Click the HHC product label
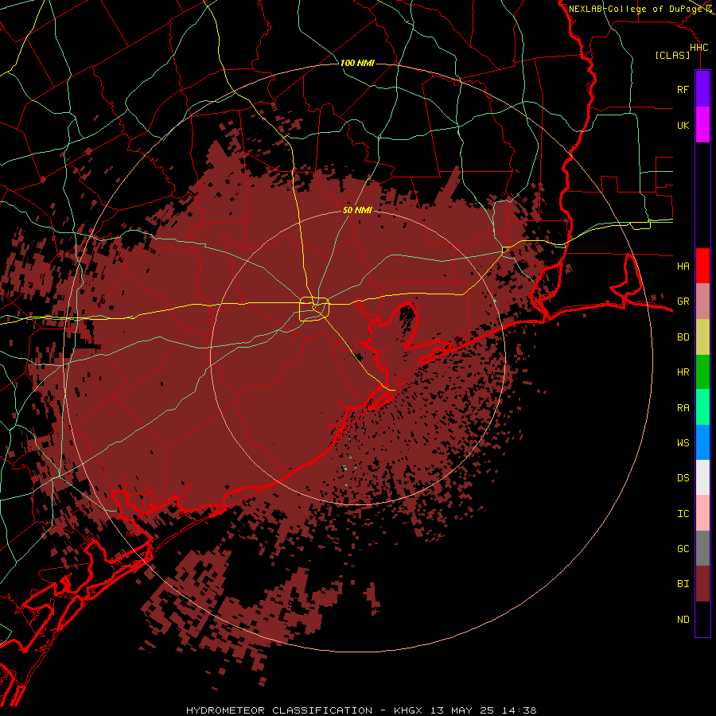716x716 pixels. (698, 48)
